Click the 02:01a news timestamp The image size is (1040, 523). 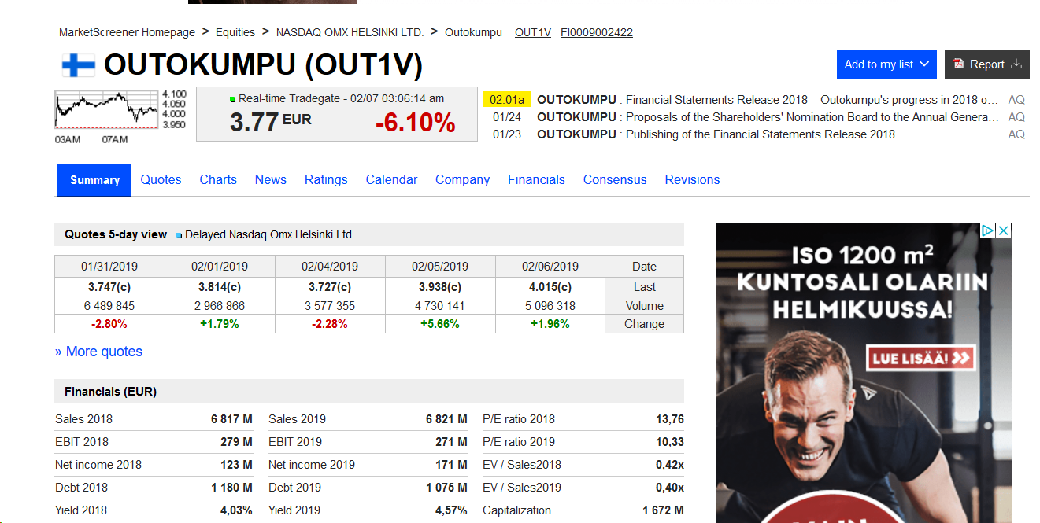[x=507, y=100]
